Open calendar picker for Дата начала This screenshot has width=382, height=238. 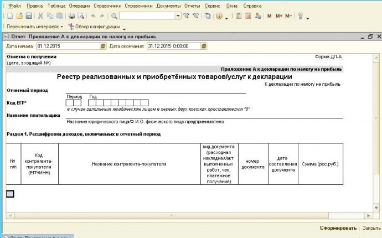coord(103,46)
